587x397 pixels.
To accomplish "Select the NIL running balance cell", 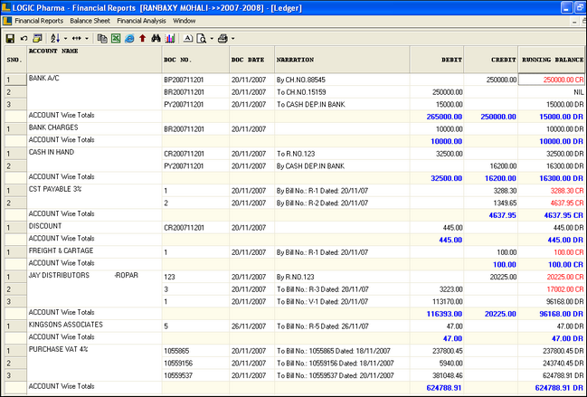I will pos(552,92).
